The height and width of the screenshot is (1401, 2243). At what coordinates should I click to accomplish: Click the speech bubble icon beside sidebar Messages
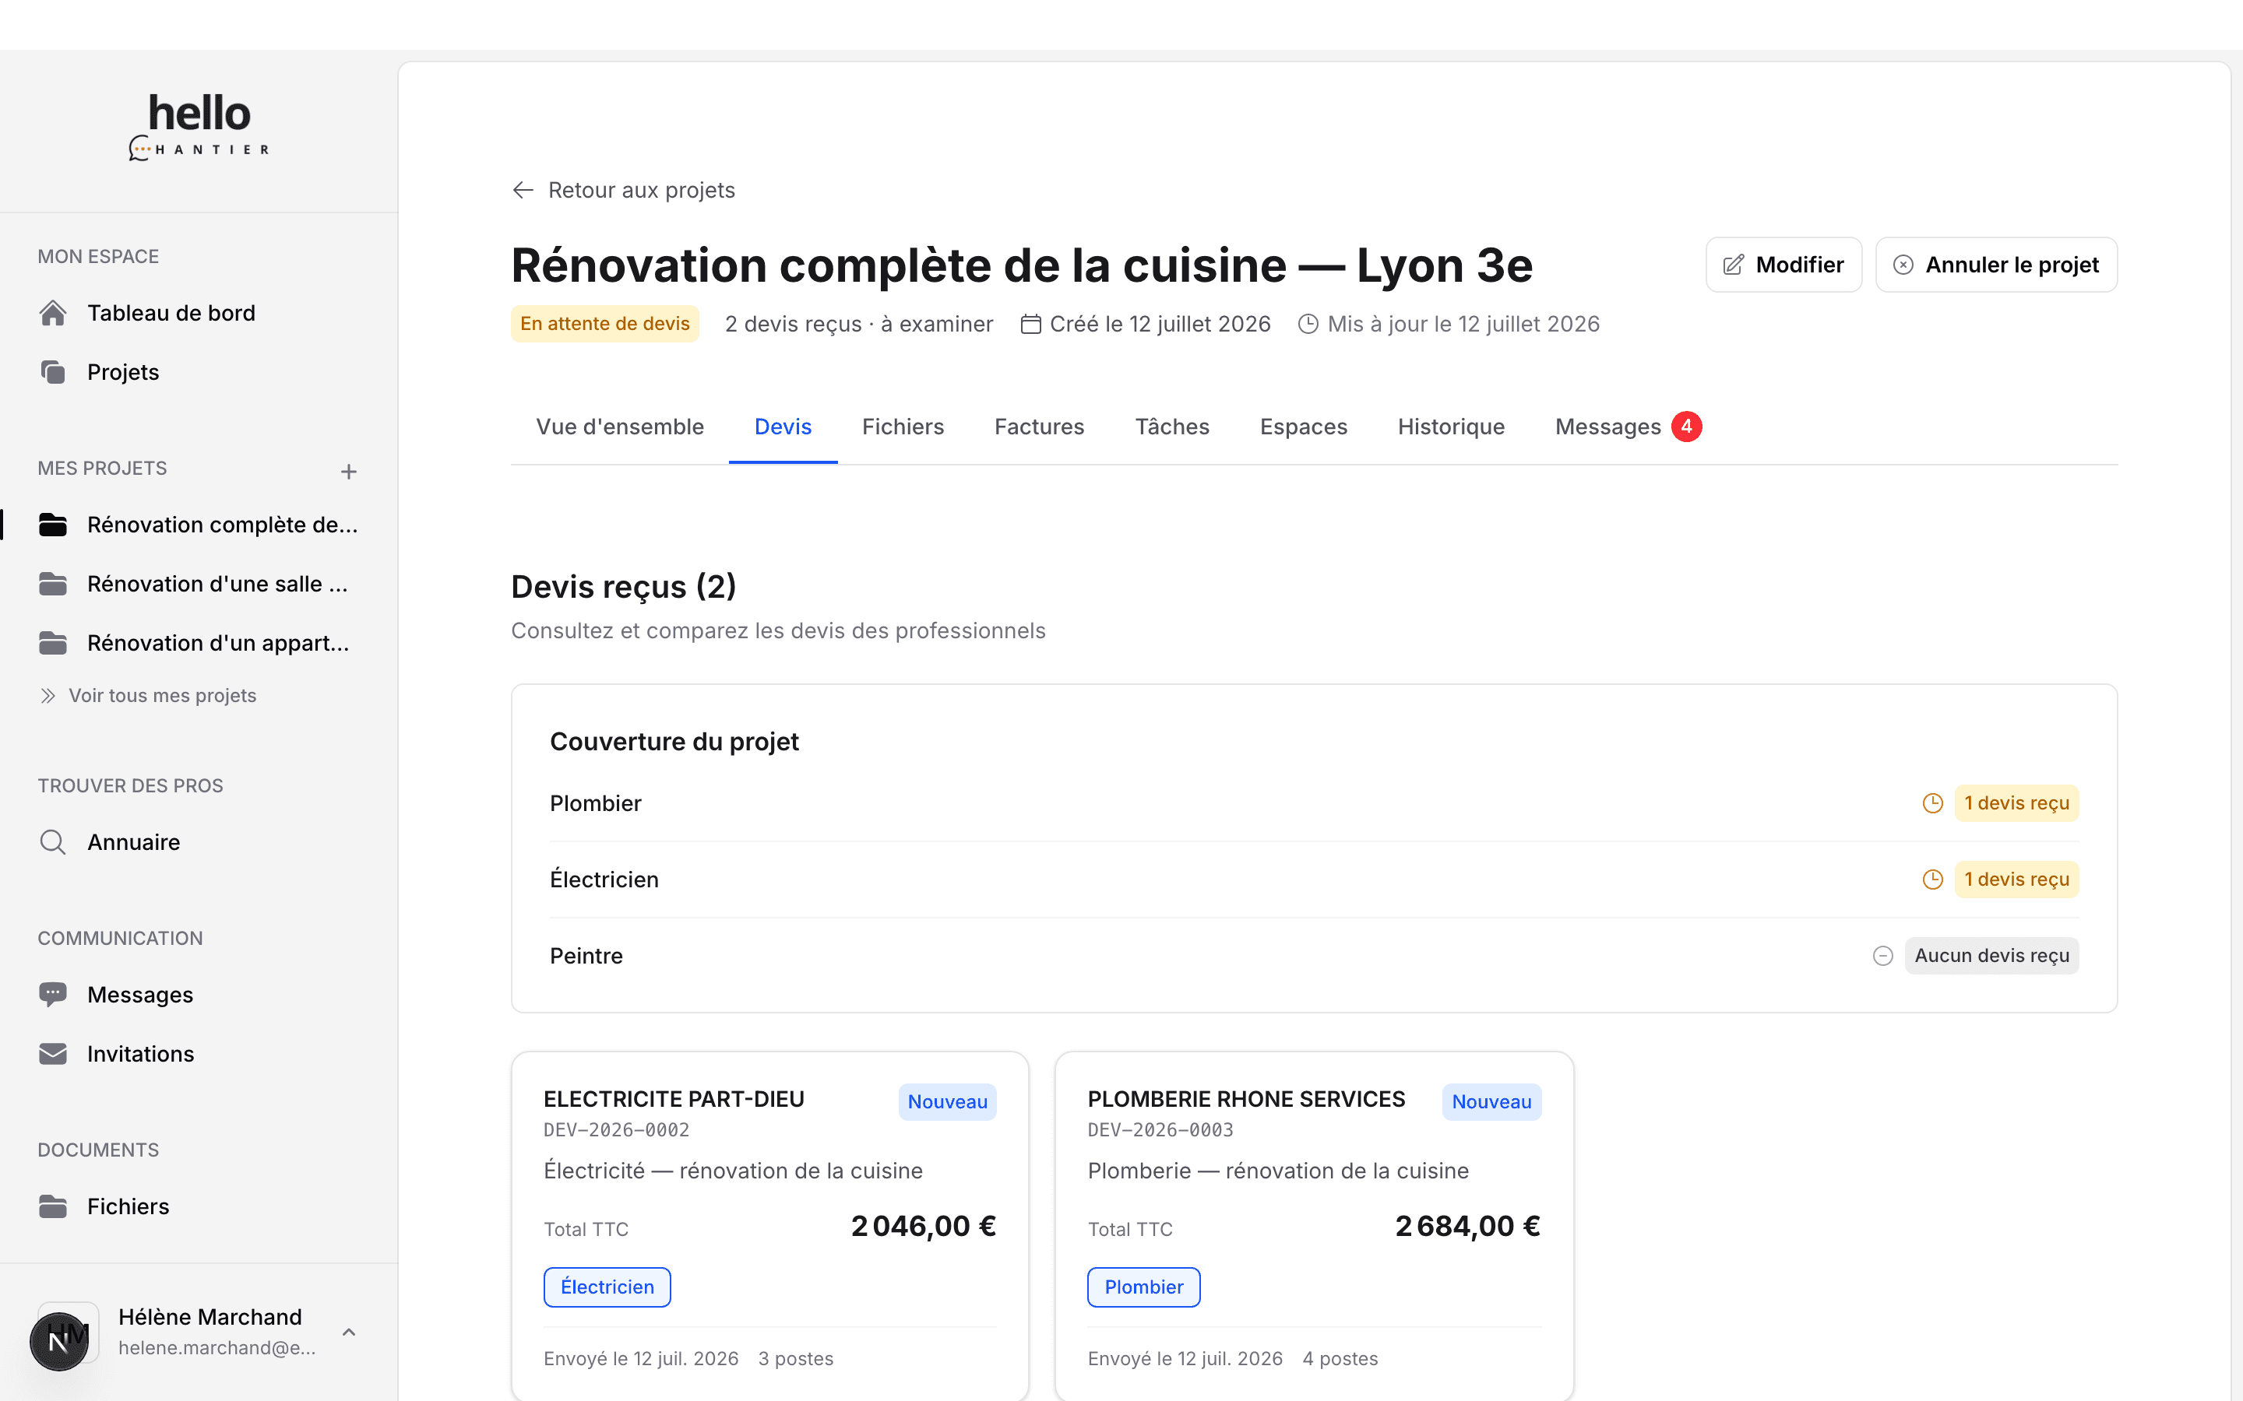(x=53, y=995)
